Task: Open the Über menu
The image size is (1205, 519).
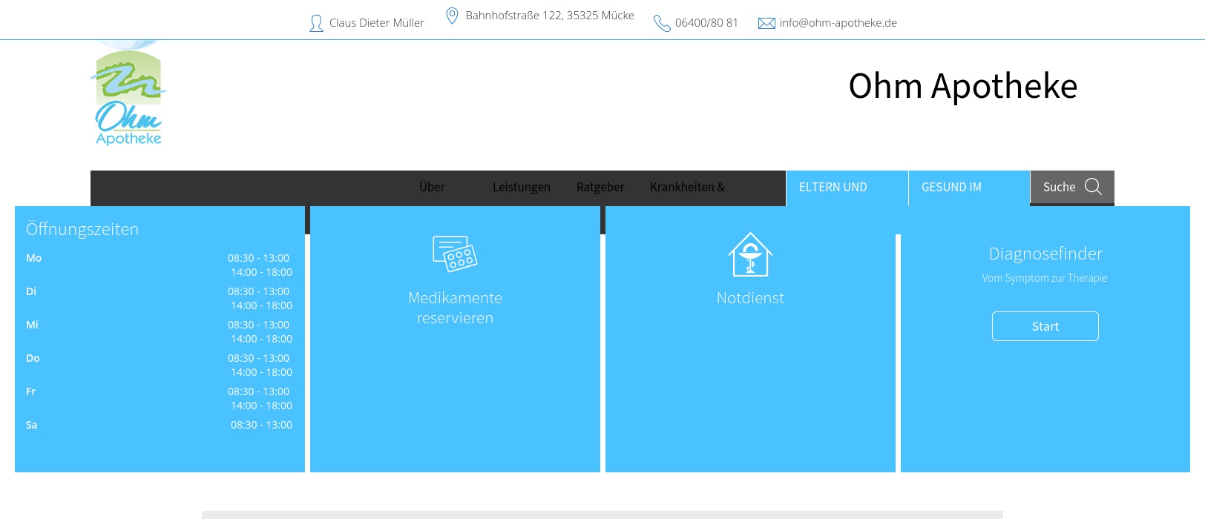Action: [432, 187]
